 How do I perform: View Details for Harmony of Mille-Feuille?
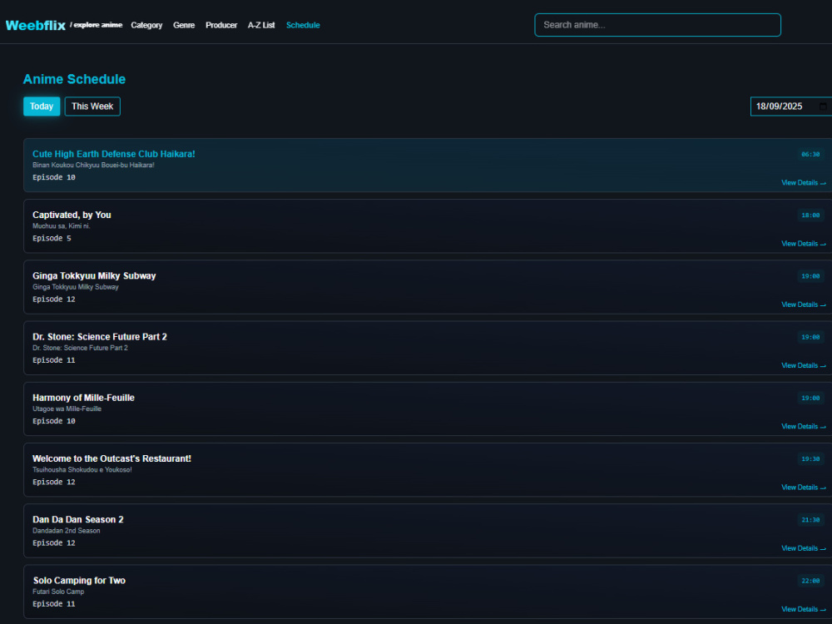pyautogui.click(x=804, y=427)
